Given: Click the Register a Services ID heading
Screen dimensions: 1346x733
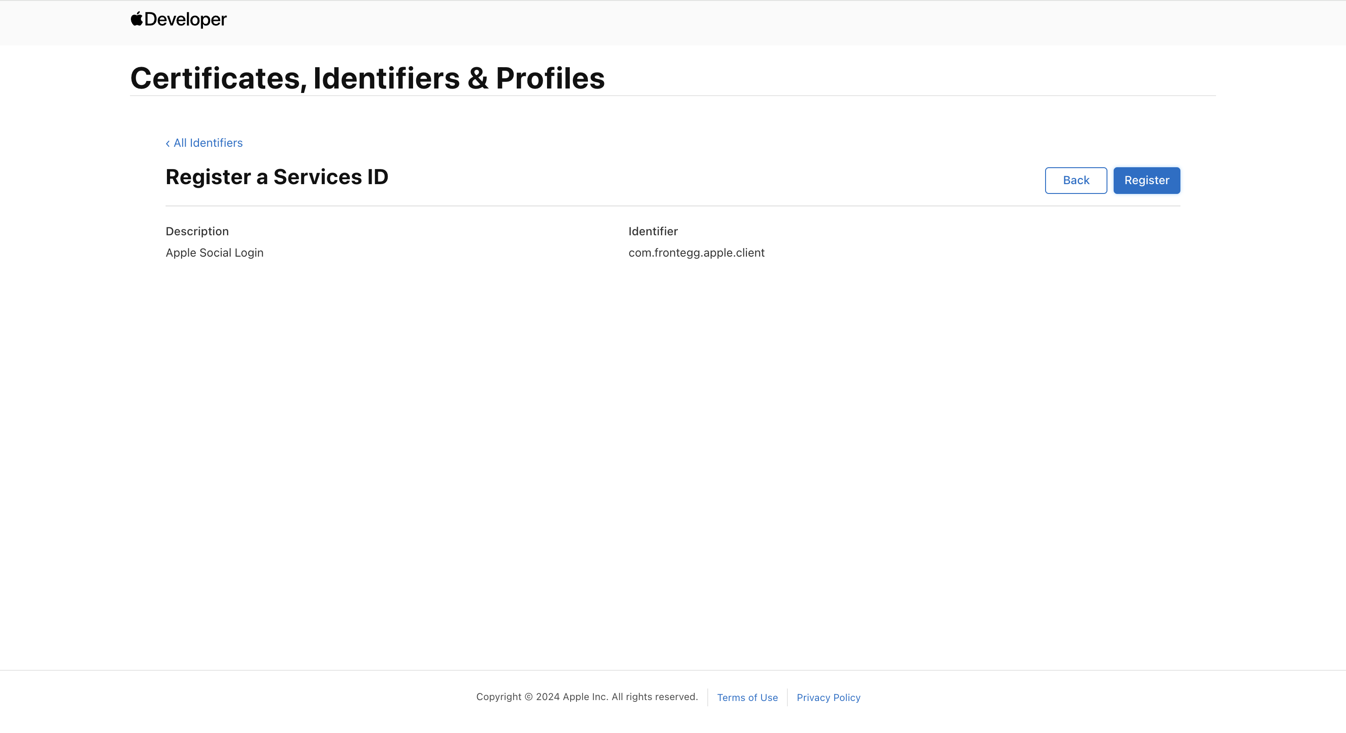Looking at the screenshot, I should [276, 177].
